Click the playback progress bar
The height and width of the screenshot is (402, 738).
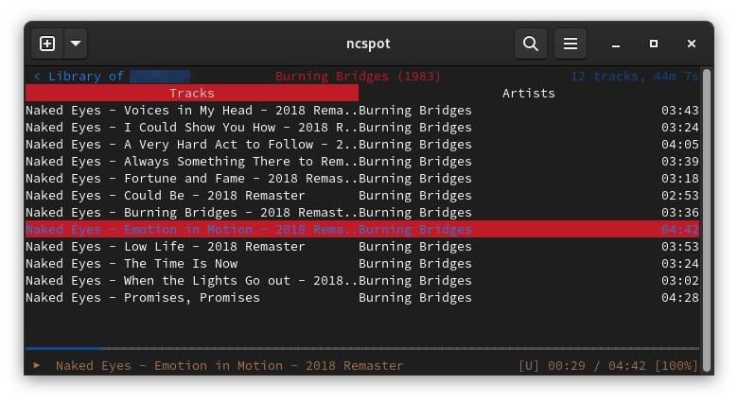pyautogui.click(x=360, y=349)
